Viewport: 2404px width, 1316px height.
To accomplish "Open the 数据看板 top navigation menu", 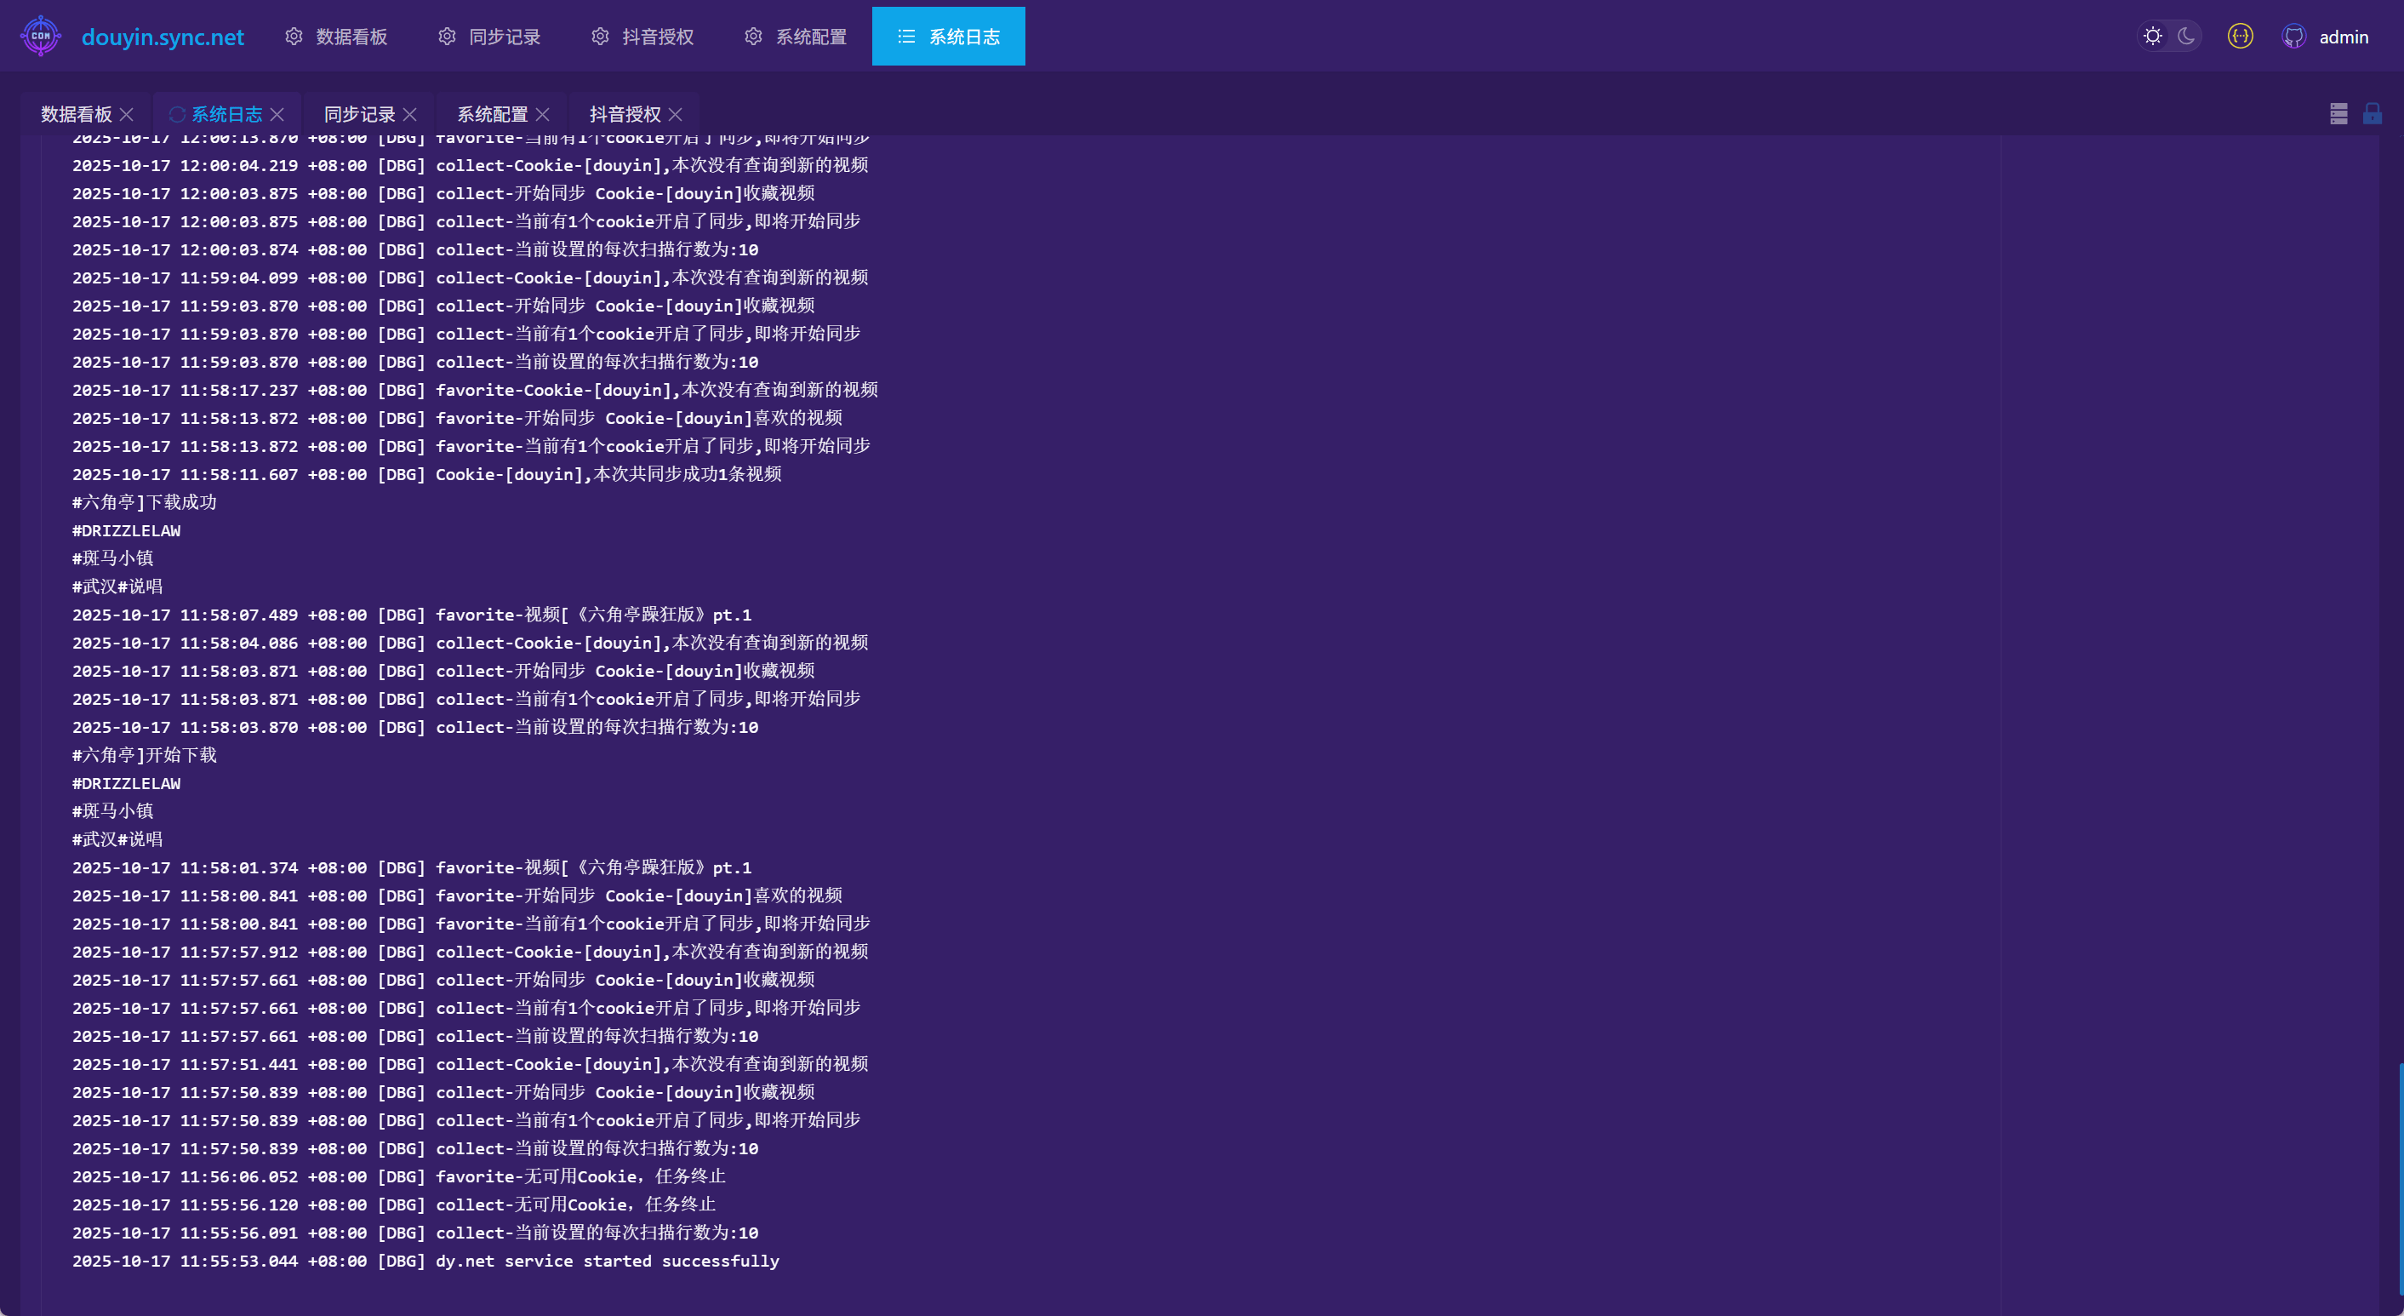I will tap(336, 37).
